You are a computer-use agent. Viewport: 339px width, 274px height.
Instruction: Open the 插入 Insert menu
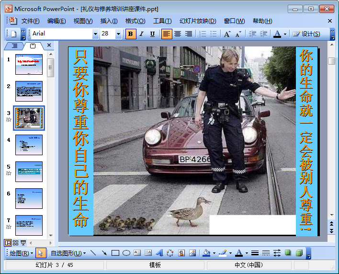pos(109,21)
